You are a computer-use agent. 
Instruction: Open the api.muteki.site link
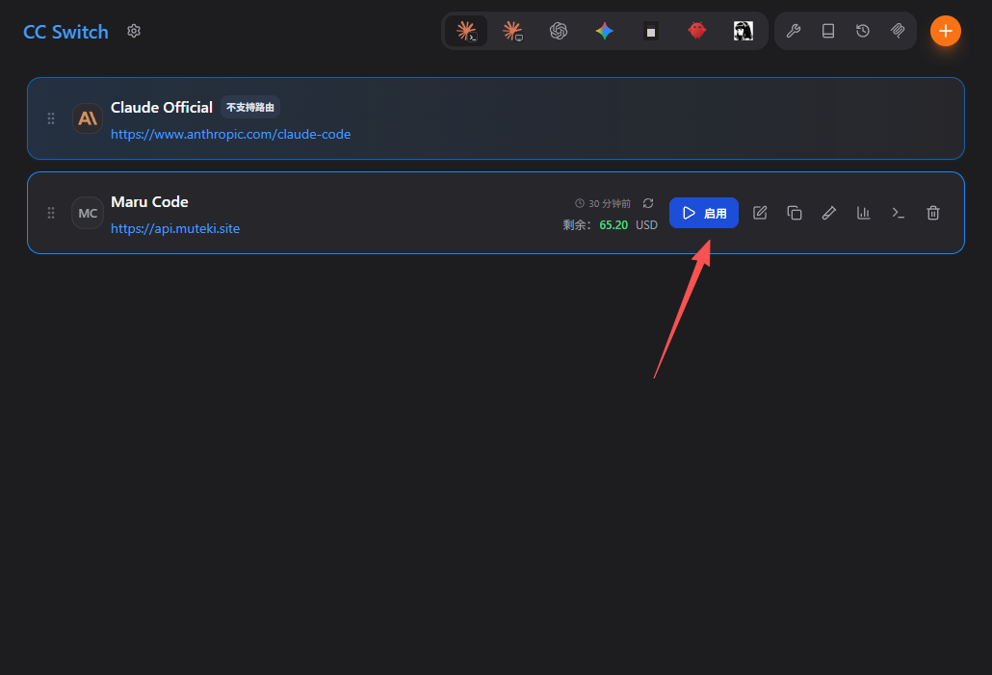click(175, 228)
